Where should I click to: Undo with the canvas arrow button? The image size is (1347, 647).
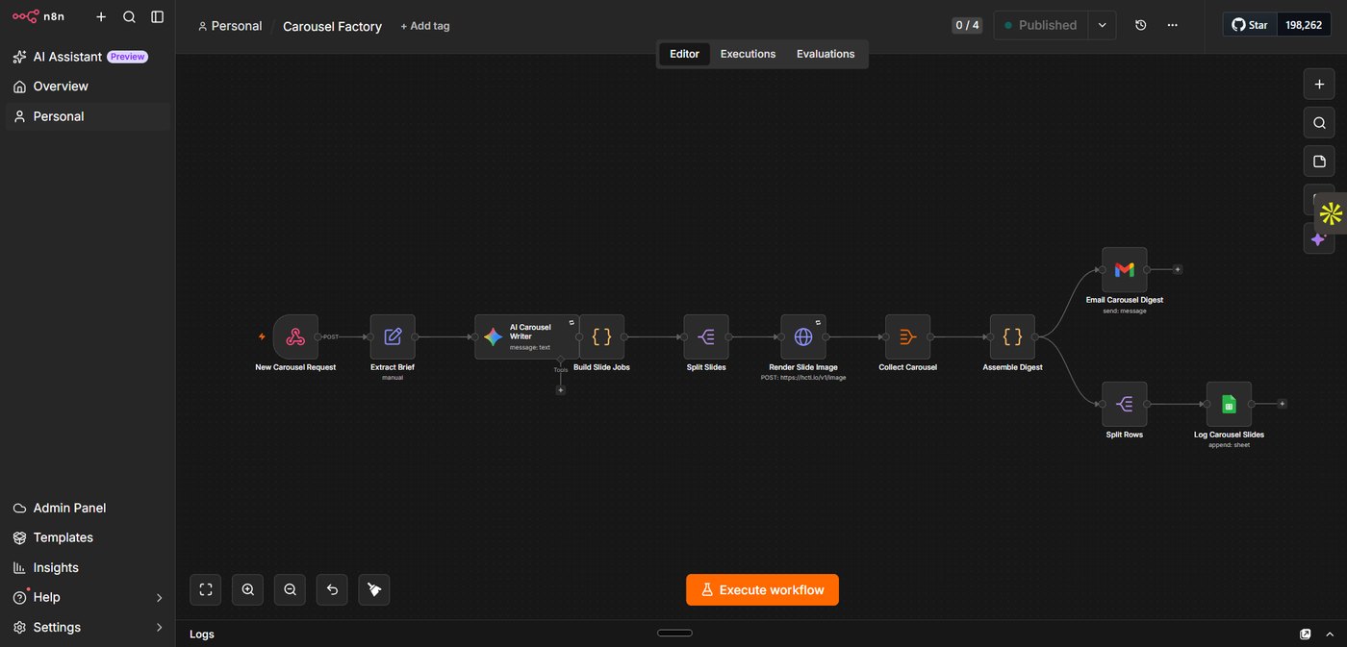(x=332, y=589)
